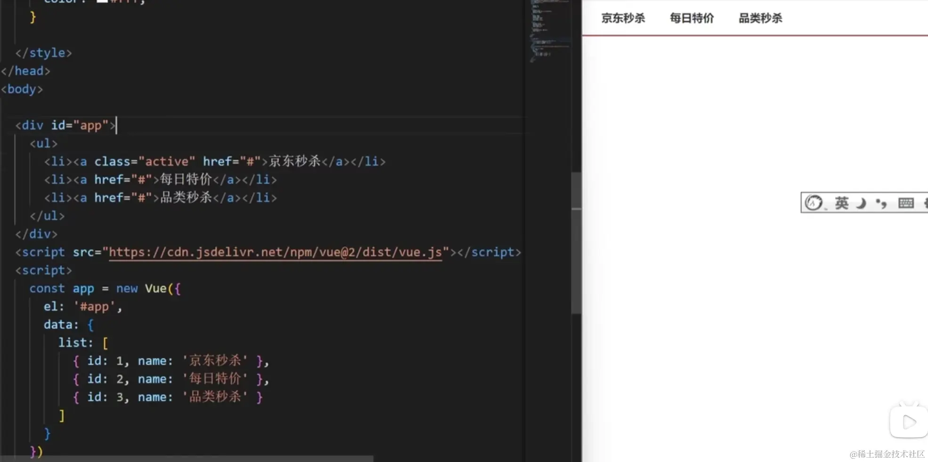The height and width of the screenshot is (462, 928).
Task: Click the "data: {" line
Action: [x=69, y=324]
